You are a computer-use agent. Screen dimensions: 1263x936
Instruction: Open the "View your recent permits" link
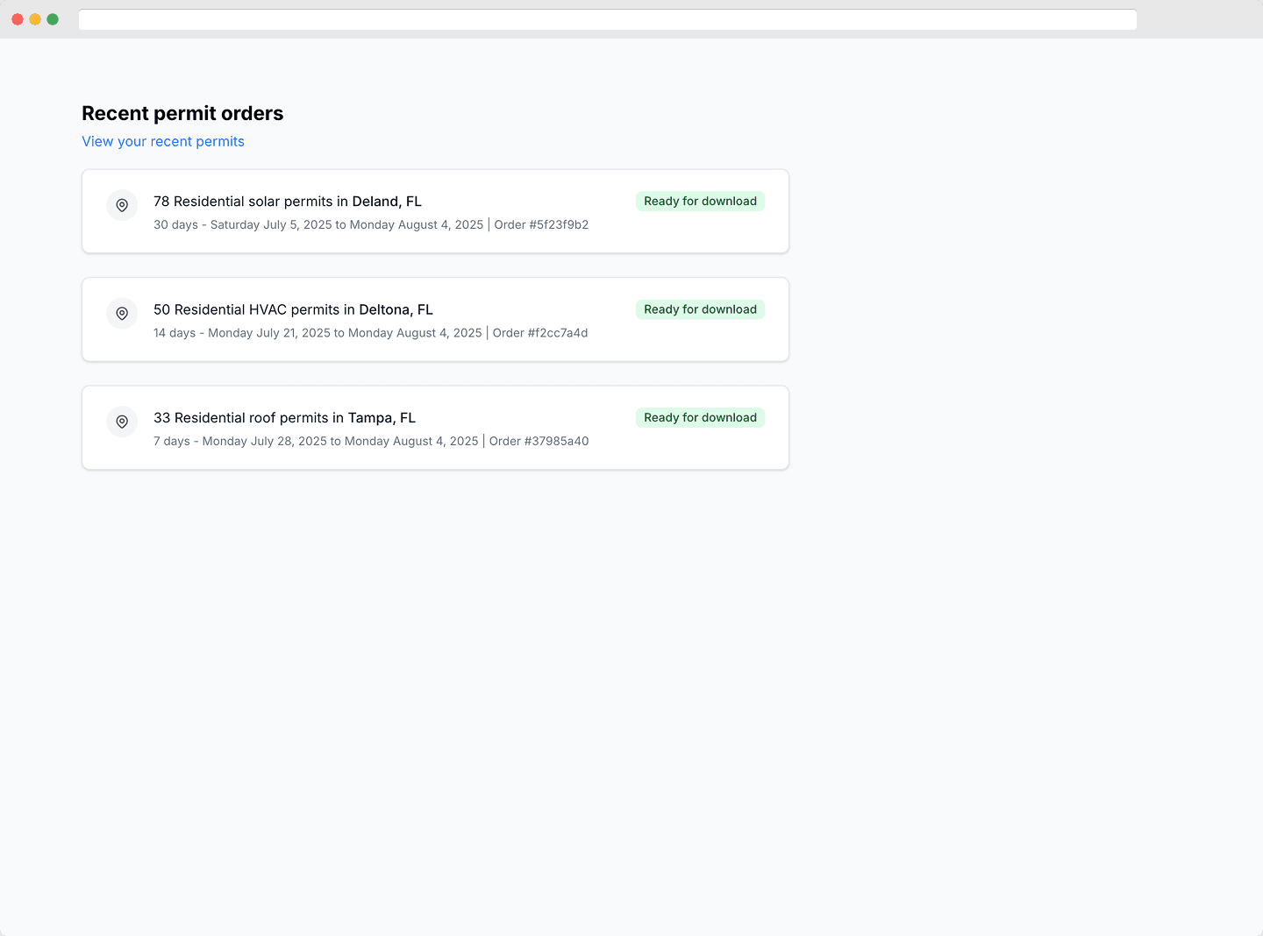pos(163,142)
